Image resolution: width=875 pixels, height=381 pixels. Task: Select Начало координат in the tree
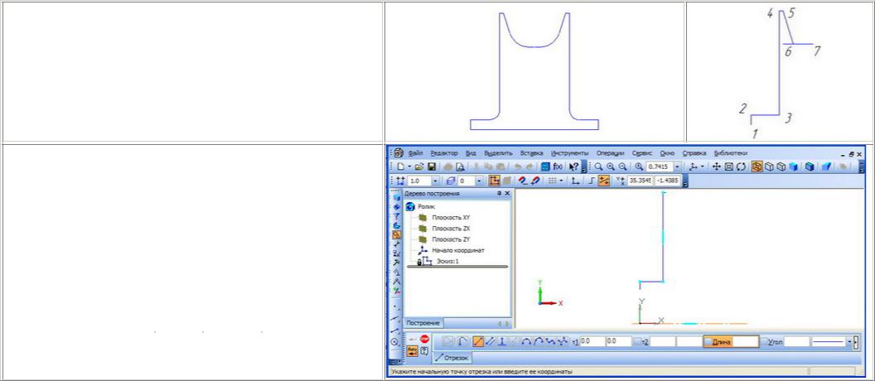(458, 250)
